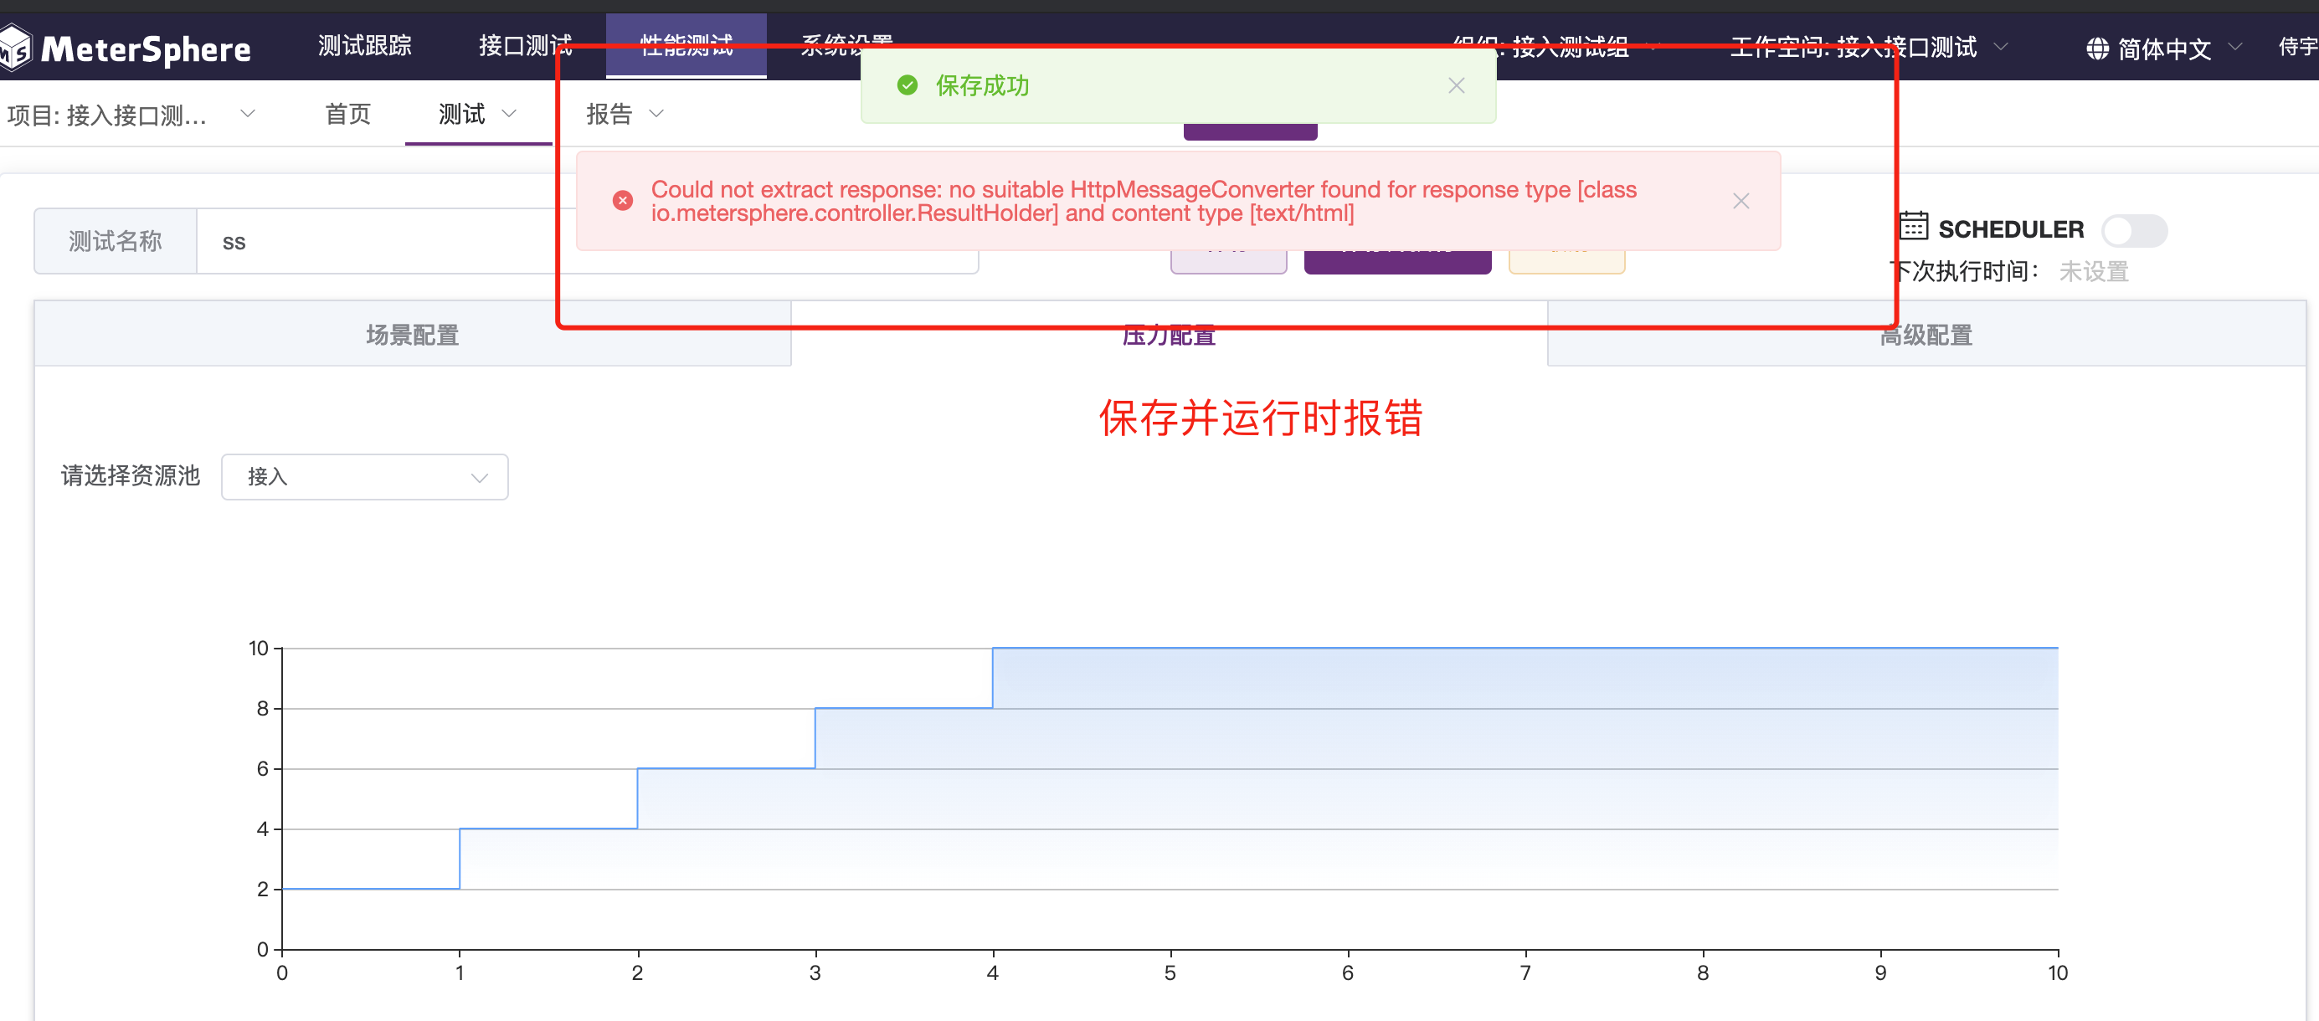Click the MeterSphere logo
The height and width of the screenshot is (1021, 2319).
pyautogui.click(x=126, y=47)
